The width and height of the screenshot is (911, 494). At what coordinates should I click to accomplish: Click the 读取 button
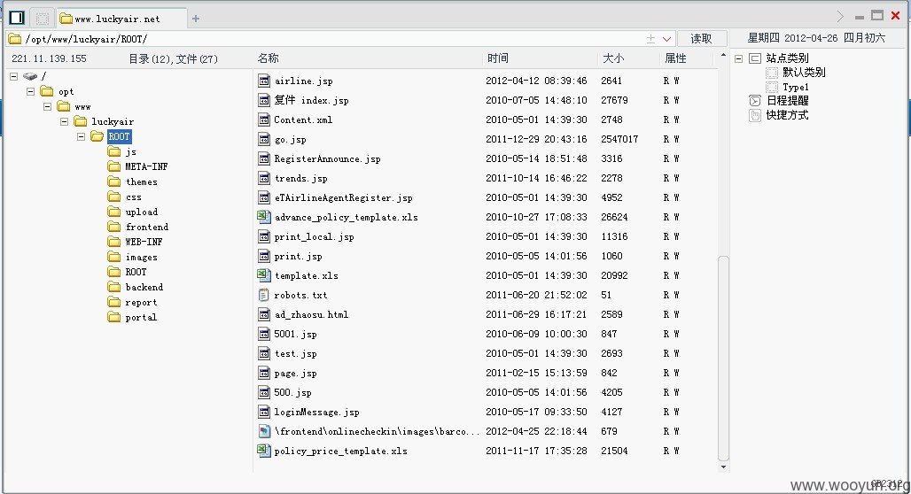pyautogui.click(x=701, y=39)
